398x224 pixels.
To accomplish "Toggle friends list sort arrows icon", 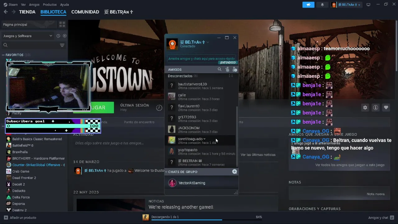I will pos(231,76).
